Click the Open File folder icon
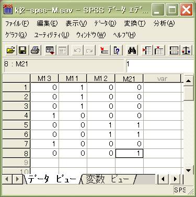 click(x=10, y=50)
